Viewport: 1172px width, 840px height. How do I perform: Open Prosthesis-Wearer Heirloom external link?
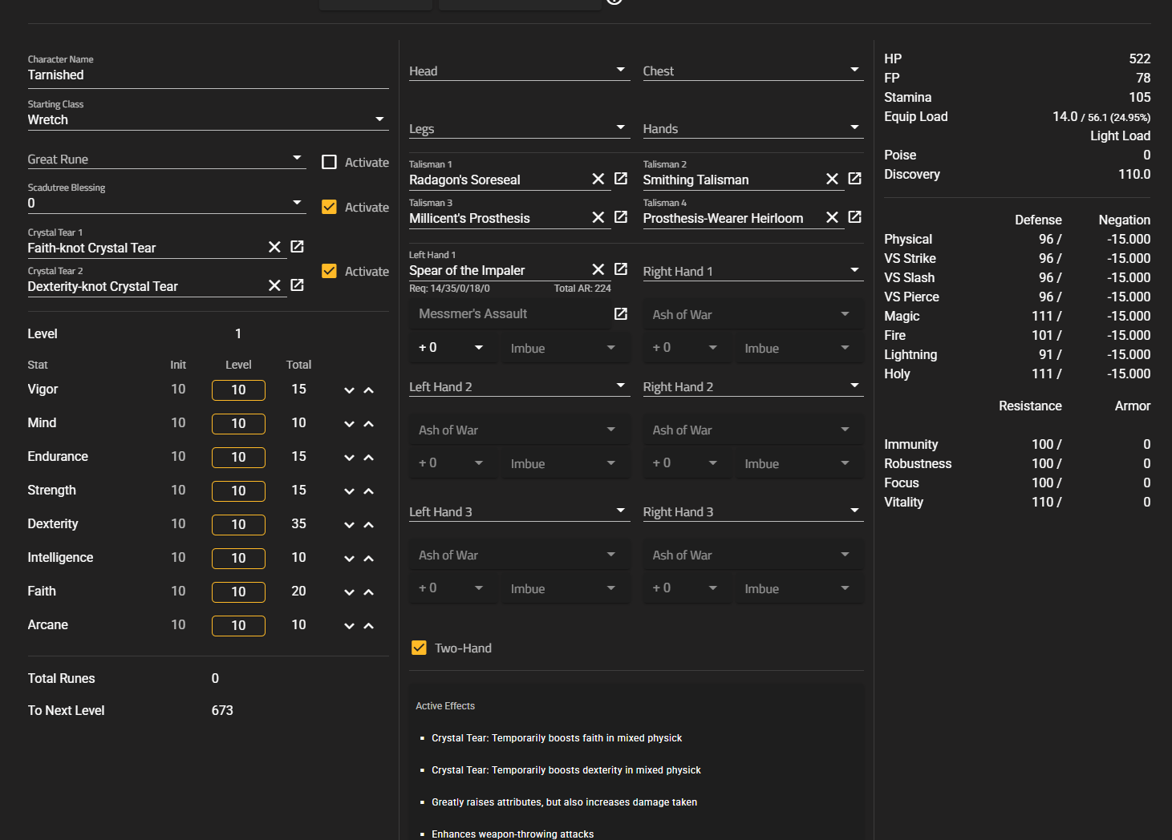pos(855,217)
